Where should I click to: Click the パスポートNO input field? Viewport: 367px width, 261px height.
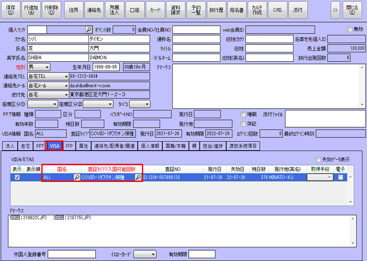153,114
